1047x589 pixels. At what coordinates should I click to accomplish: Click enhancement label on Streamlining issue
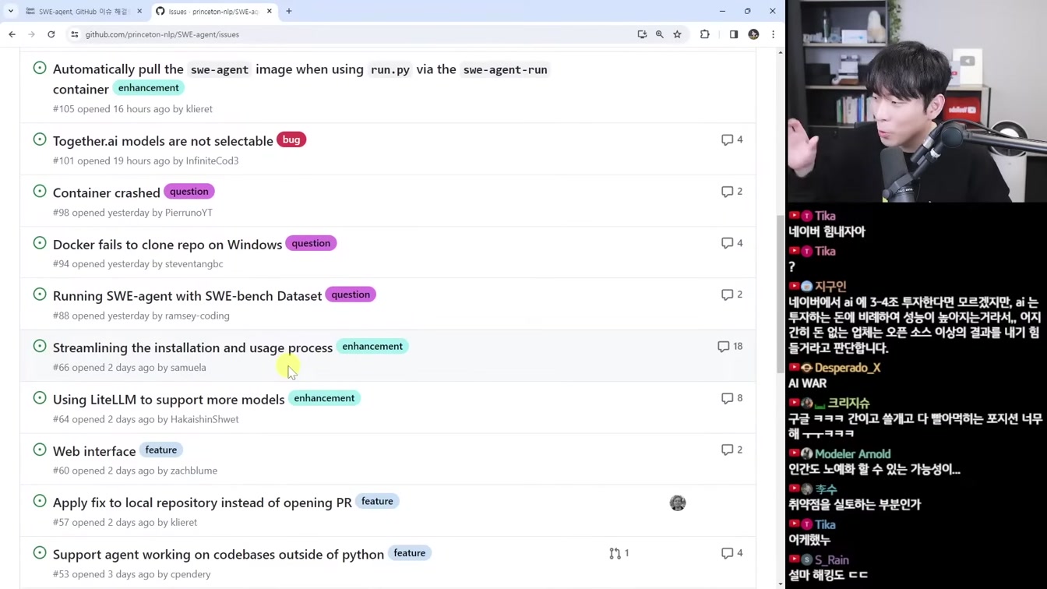click(372, 346)
